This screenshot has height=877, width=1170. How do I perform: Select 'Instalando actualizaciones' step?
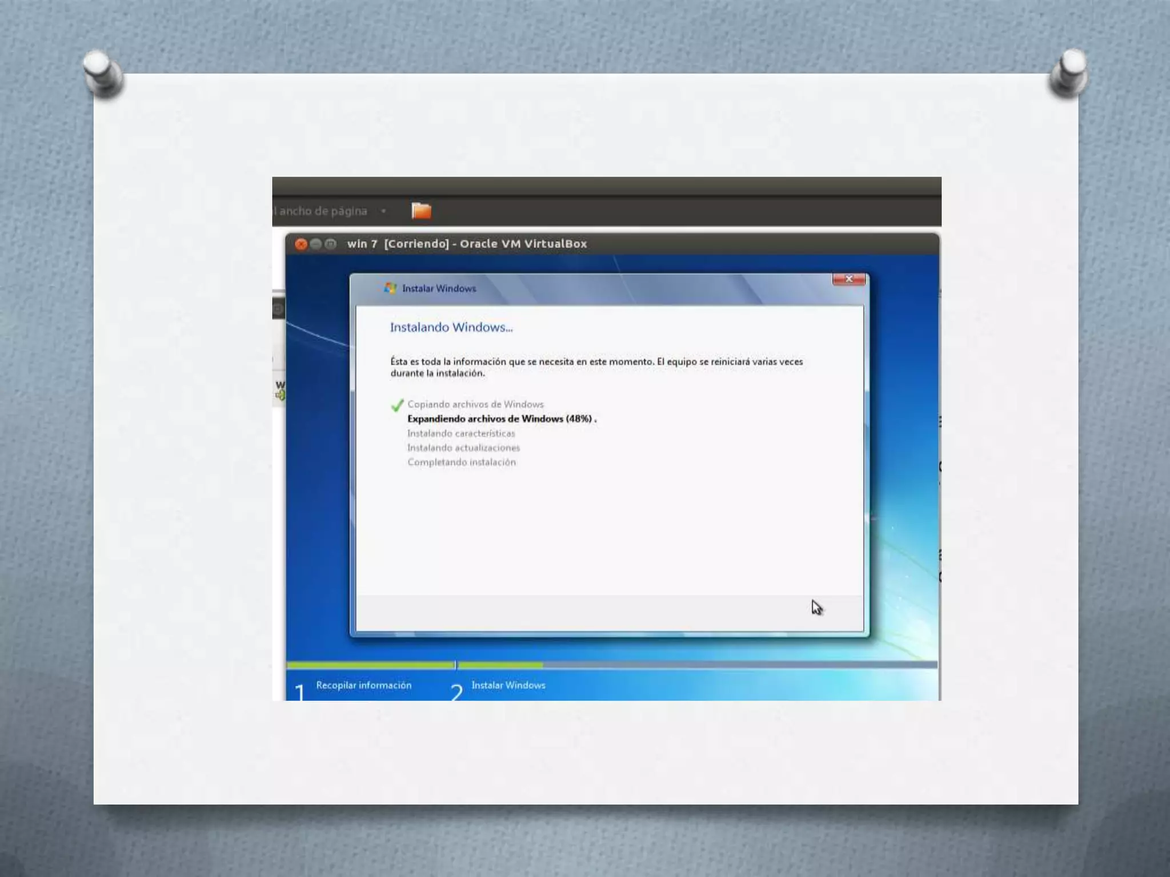pos(463,448)
